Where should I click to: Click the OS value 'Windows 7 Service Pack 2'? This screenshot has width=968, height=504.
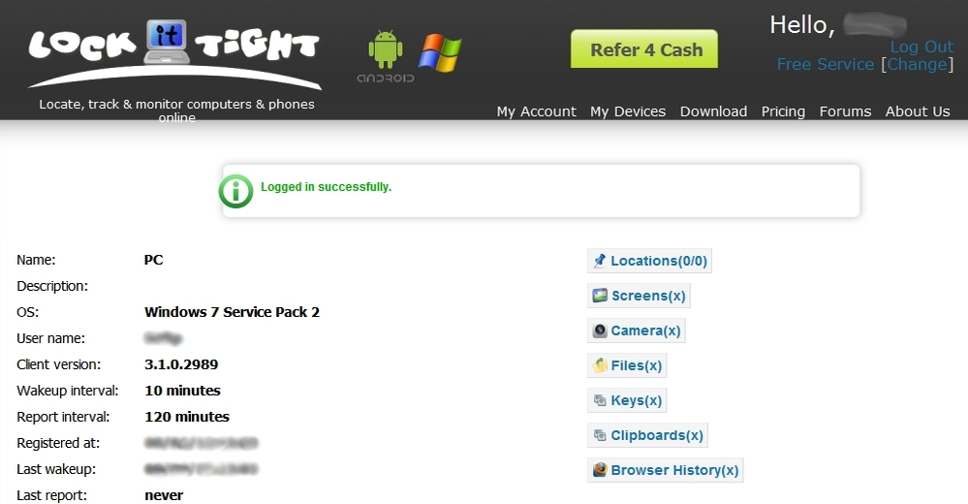point(233,312)
